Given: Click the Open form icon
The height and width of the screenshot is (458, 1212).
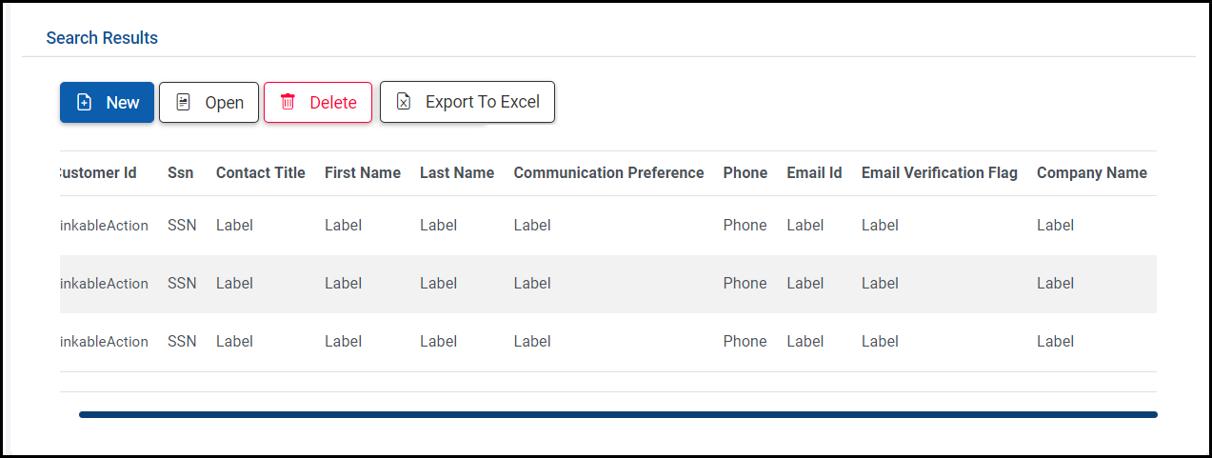Looking at the screenshot, I should 184,103.
